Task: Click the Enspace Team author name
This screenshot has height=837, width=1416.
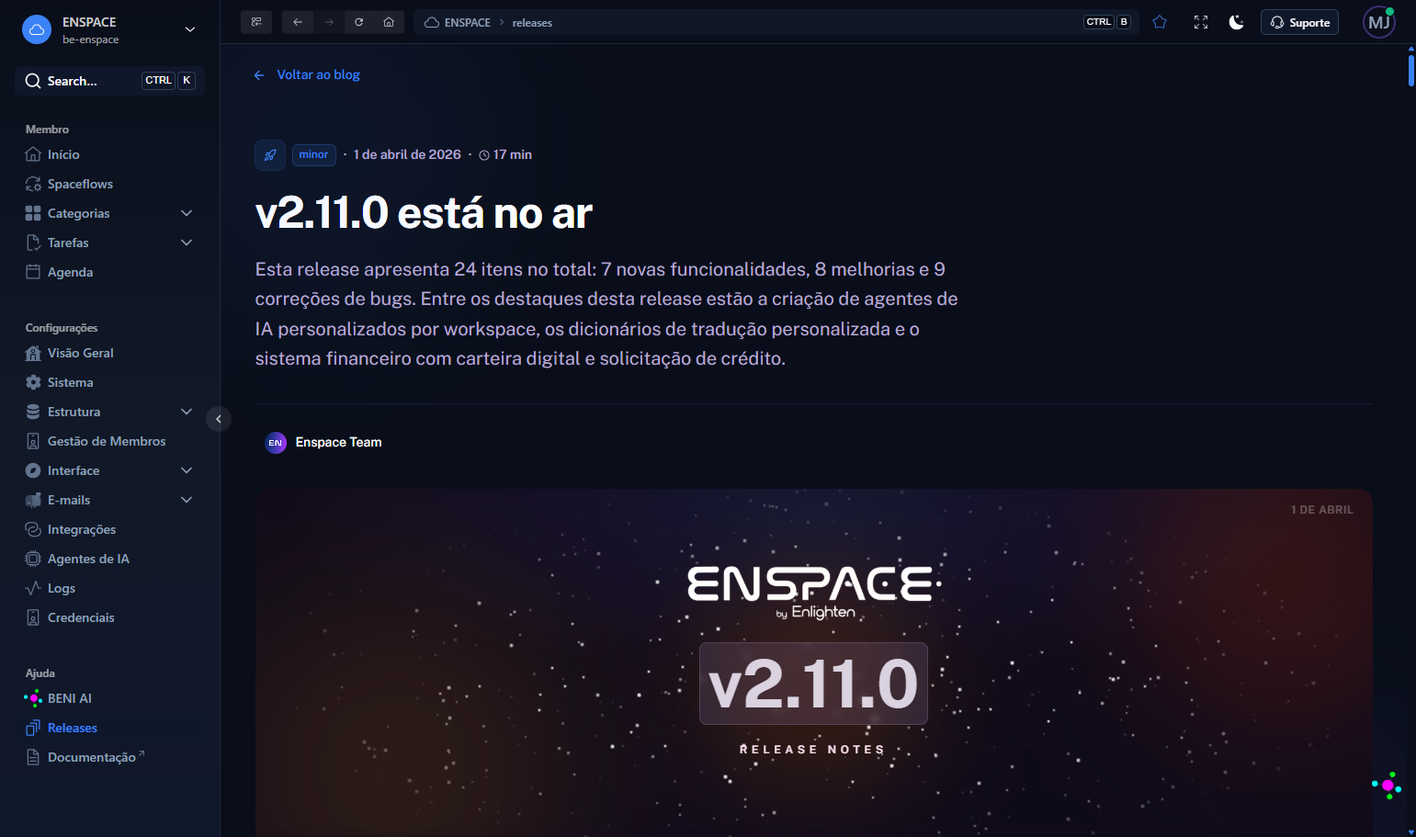Action: [338, 442]
